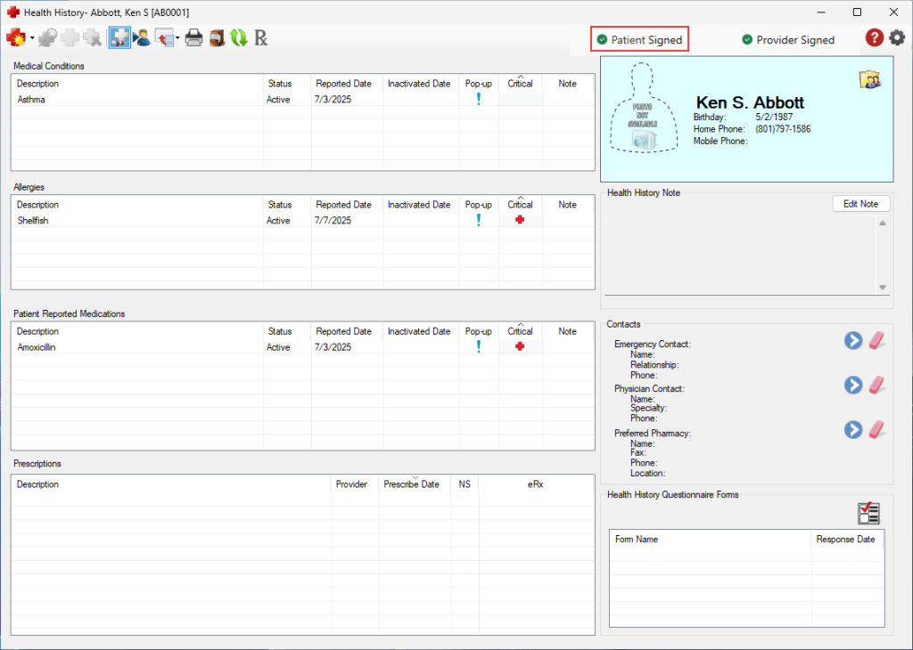Open the red help question mark icon
The image size is (913, 650).
click(x=874, y=38)
